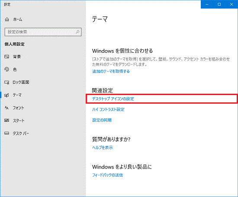Click the Background (背景) picture icon

[x=6, y=57]
